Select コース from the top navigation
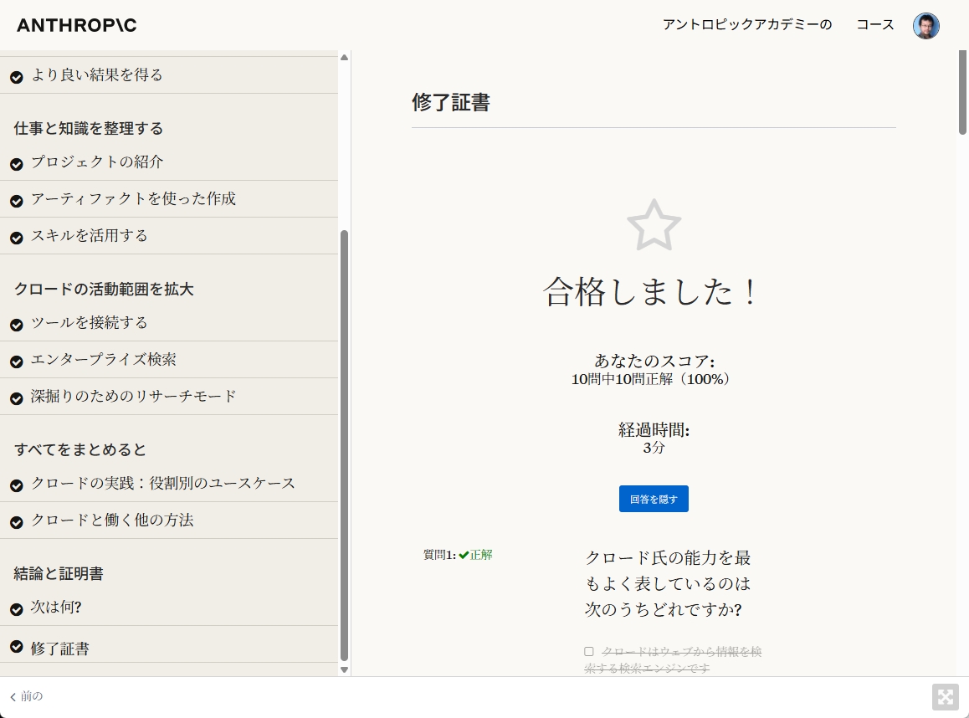 [x=874, y=25]
